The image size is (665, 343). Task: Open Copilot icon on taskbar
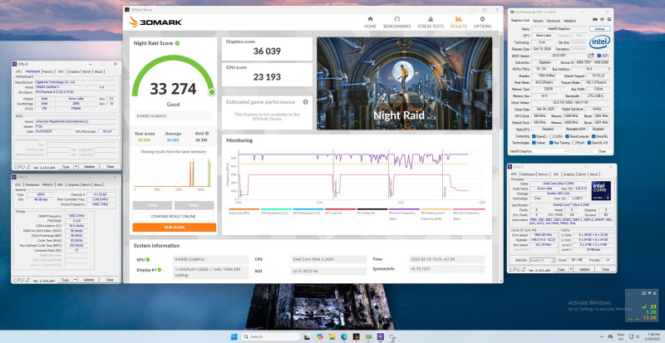tap(319, 336)
